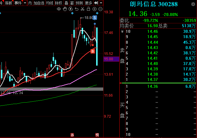Expand the dropdown arrow at toolbar end
The image size is (197, 138).
tap(101, 3)
